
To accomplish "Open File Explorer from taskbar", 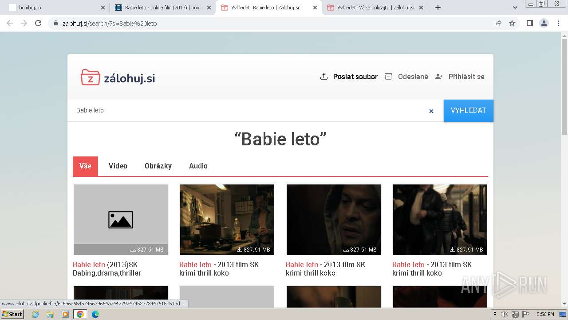I will (x=50, y=314).
